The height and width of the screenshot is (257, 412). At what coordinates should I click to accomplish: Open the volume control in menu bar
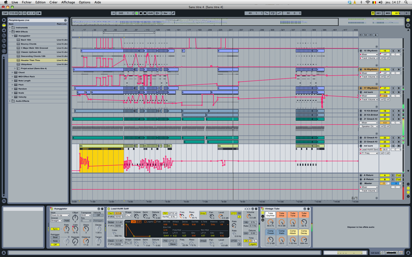click(x=381, y=2)
